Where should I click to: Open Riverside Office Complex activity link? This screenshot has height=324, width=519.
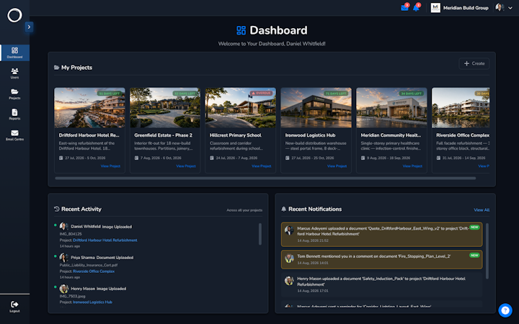point(94,271)
